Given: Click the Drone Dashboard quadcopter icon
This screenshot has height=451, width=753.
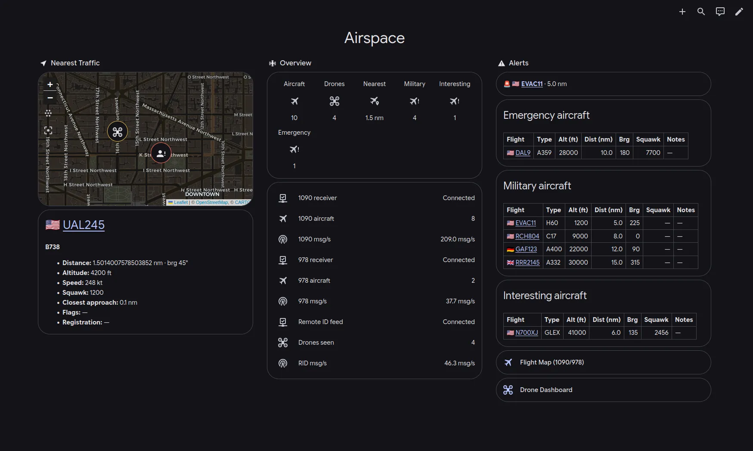Looking at the screenshot, I should pyautogui.click(x=508, y=390).
